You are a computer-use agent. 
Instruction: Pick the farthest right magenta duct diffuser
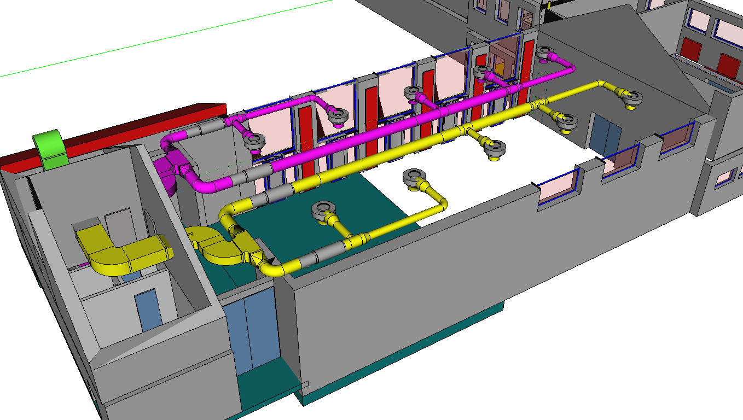548,54
